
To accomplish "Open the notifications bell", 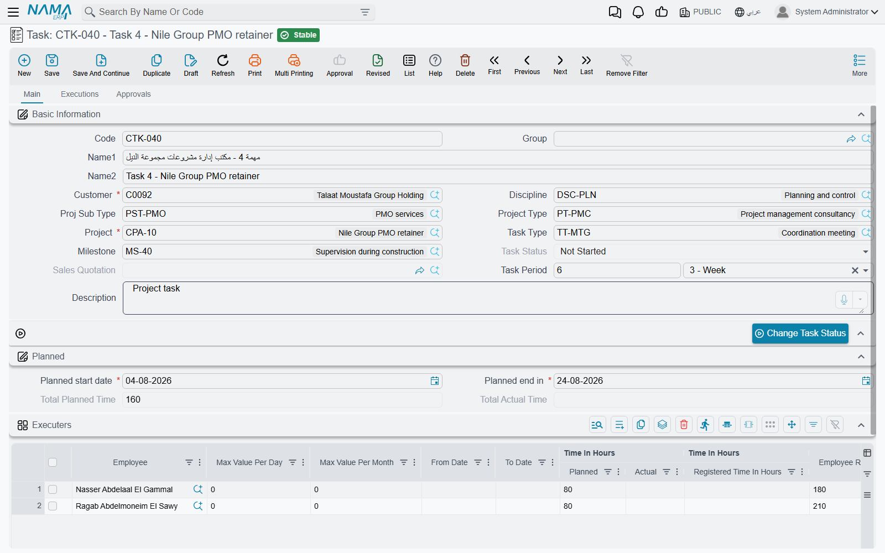I will click(638, 12).
